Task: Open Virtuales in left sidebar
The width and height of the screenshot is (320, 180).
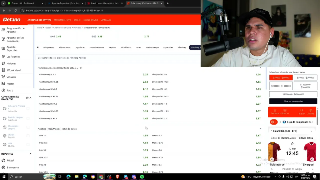Action: point(11,77)
